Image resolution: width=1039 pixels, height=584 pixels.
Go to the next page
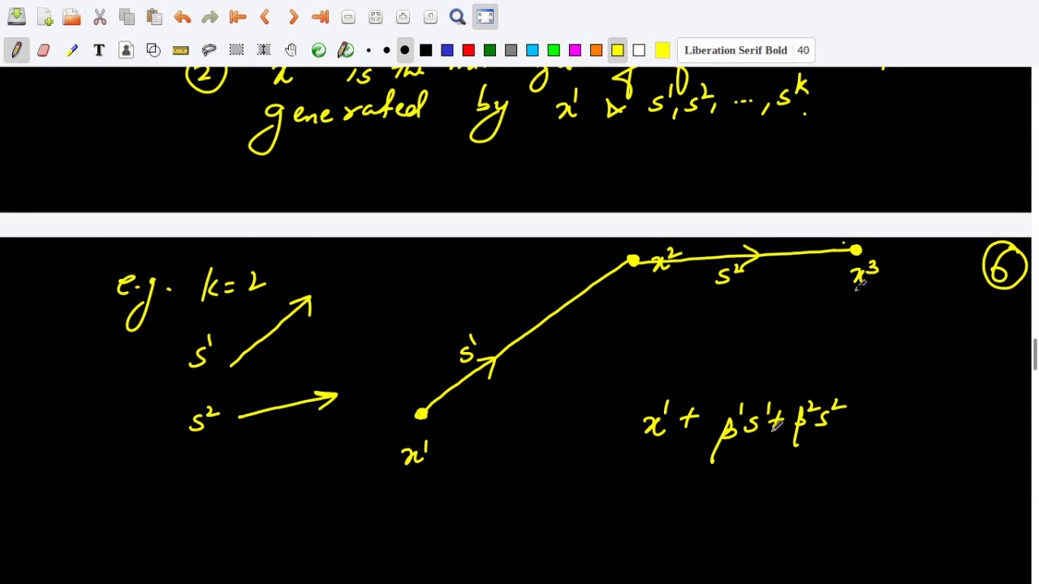pos(292,17)
